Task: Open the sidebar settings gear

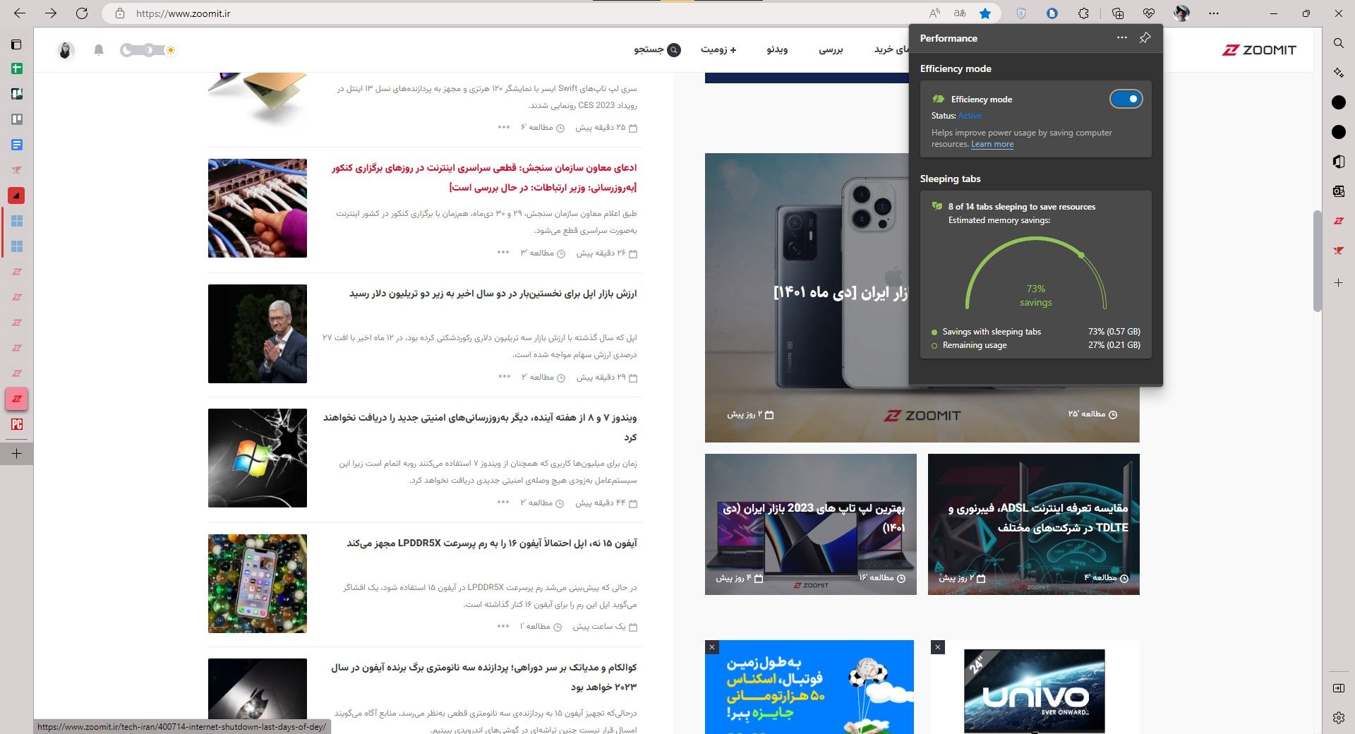Action: pyautogui.click(x=1338, y=718)
